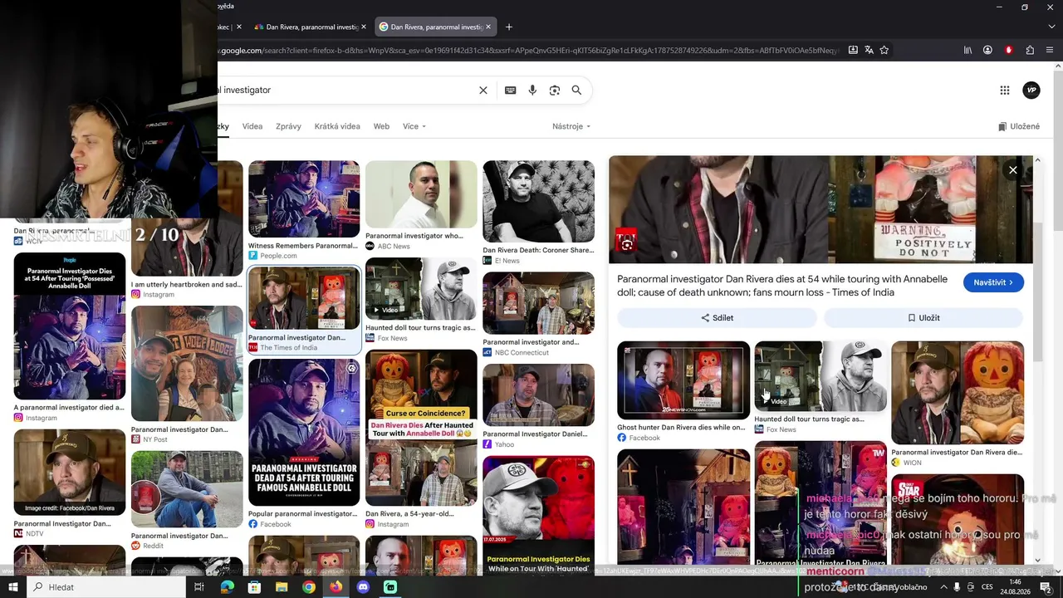Open Task View on the taskbar
This screenshot has width=1063, height=598.
(199, 587)
